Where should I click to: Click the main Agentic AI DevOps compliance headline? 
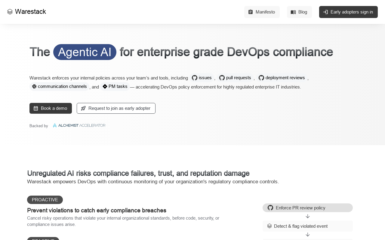(x=181, y=52)
